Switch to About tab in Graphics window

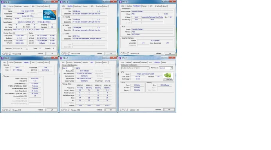tap(164, 62)
